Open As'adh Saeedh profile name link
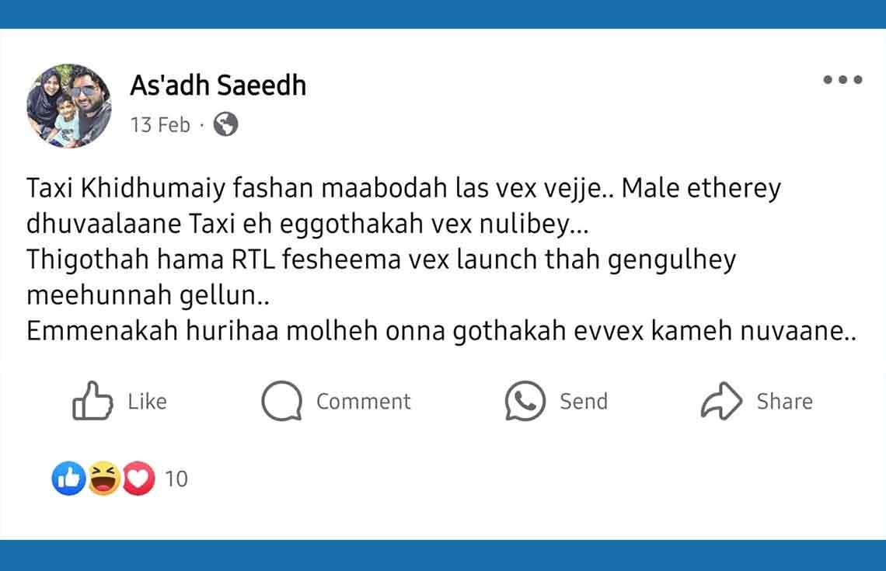This screenshot has height=571, width=886. pos(218,85)
